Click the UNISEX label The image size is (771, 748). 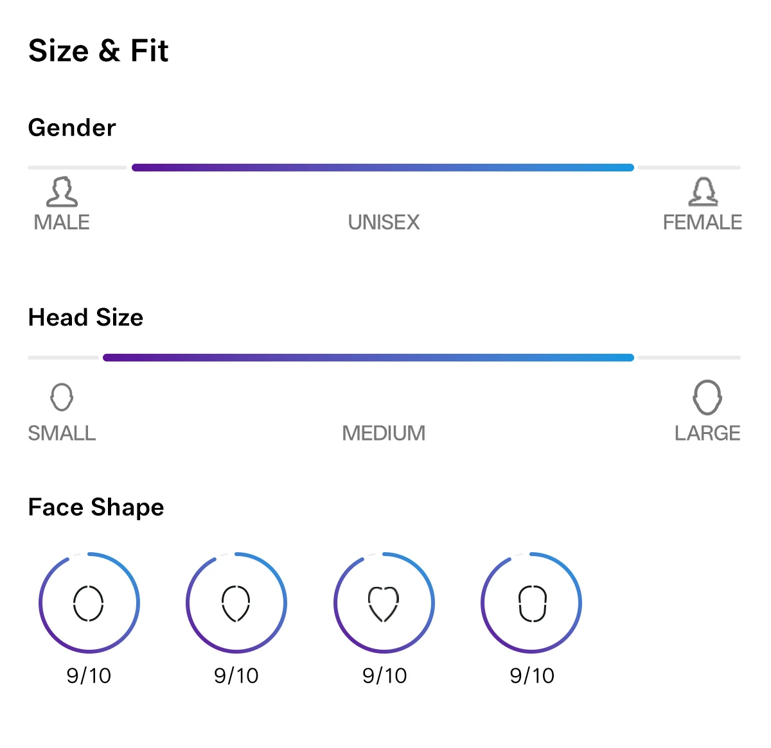(x=384, y=223)
